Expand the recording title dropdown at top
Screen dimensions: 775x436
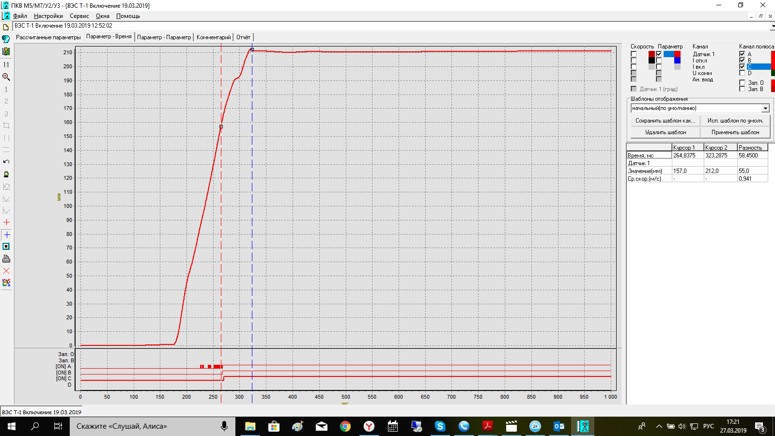(x=772, y=26)
